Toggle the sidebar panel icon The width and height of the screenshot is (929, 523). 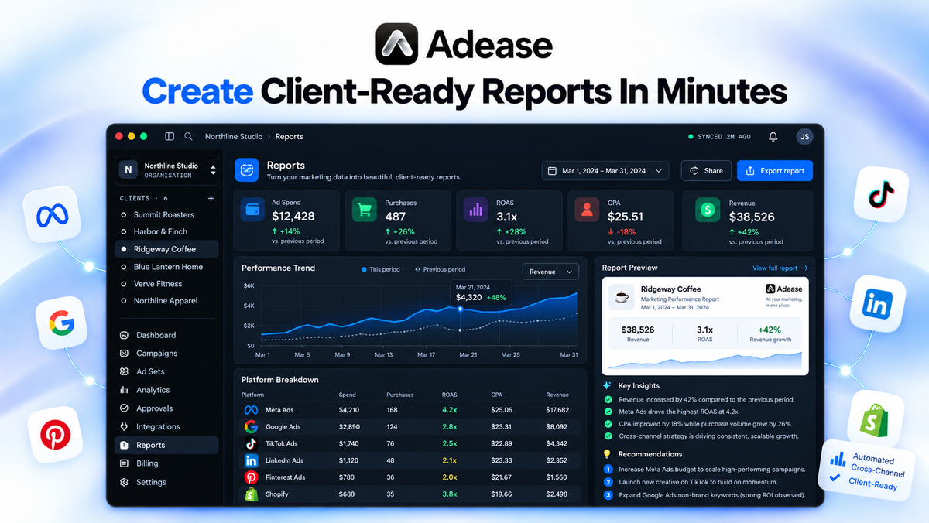[170, 137]
